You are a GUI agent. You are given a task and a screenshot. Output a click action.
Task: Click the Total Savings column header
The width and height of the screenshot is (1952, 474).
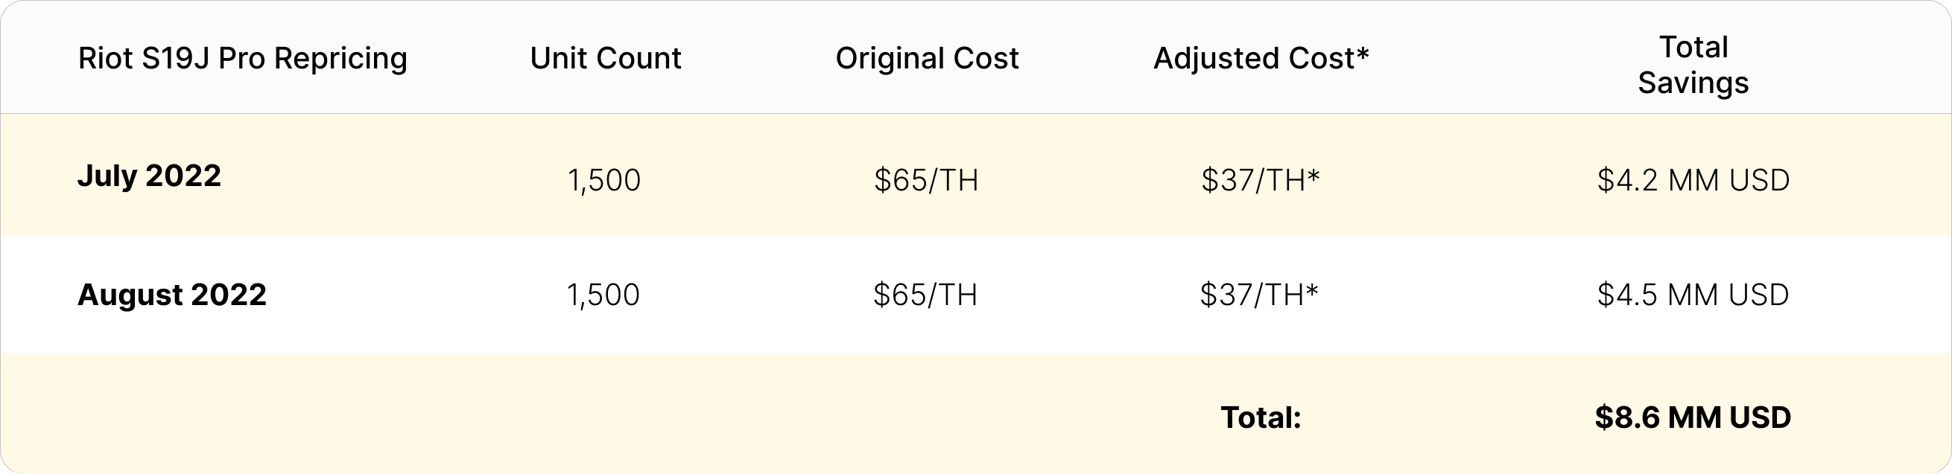1693,64
